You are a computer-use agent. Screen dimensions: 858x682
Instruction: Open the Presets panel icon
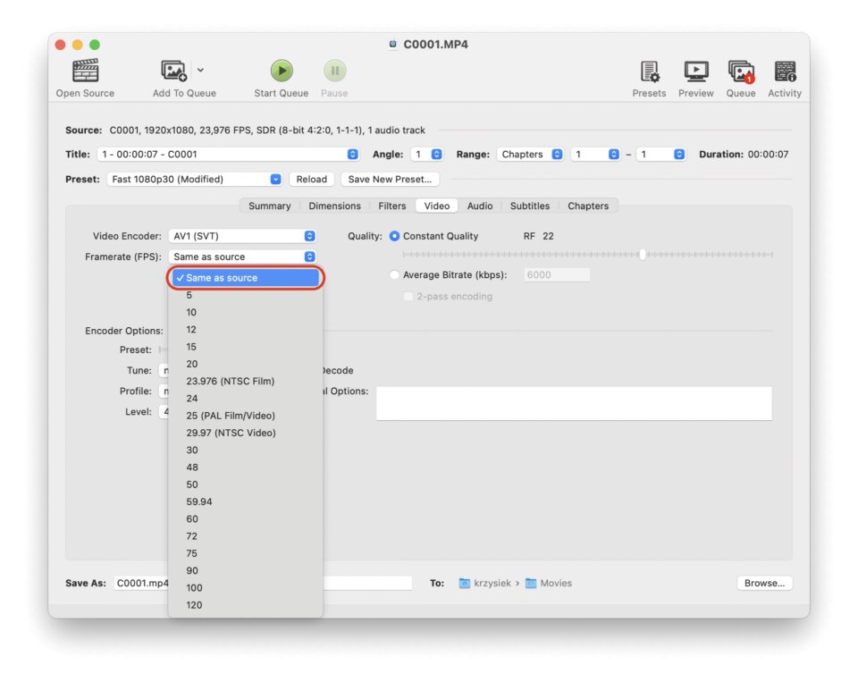click(x=649, y=72)
